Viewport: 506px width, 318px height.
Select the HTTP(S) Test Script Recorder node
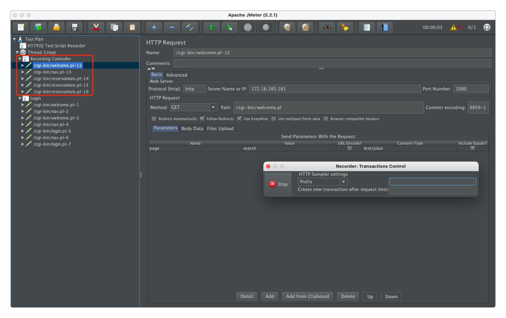[x=57, y=46]
